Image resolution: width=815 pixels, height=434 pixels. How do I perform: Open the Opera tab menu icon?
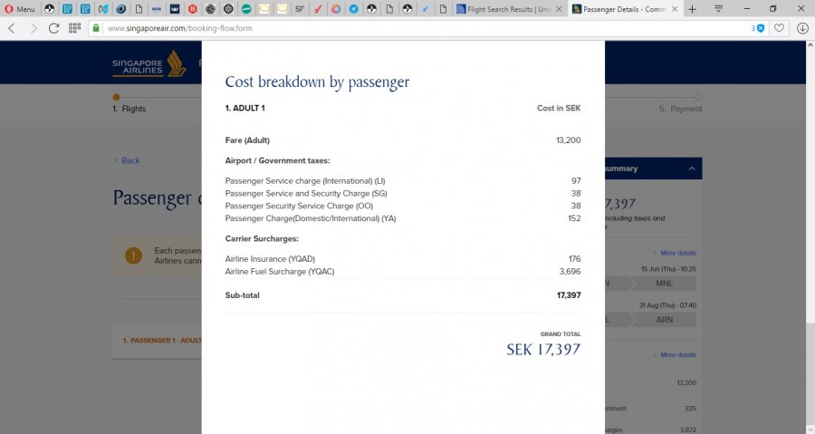click(x=718, y=9)
